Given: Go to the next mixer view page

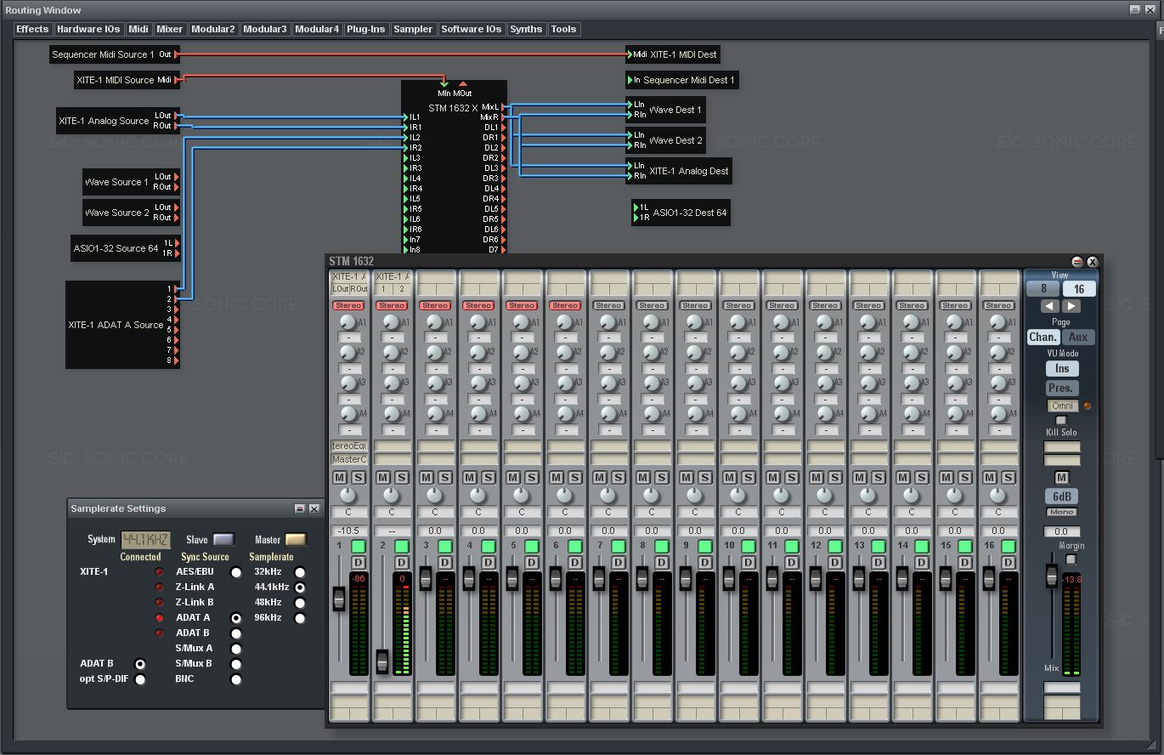Looking at the screenshot, I should click(x=1071, y=306).
